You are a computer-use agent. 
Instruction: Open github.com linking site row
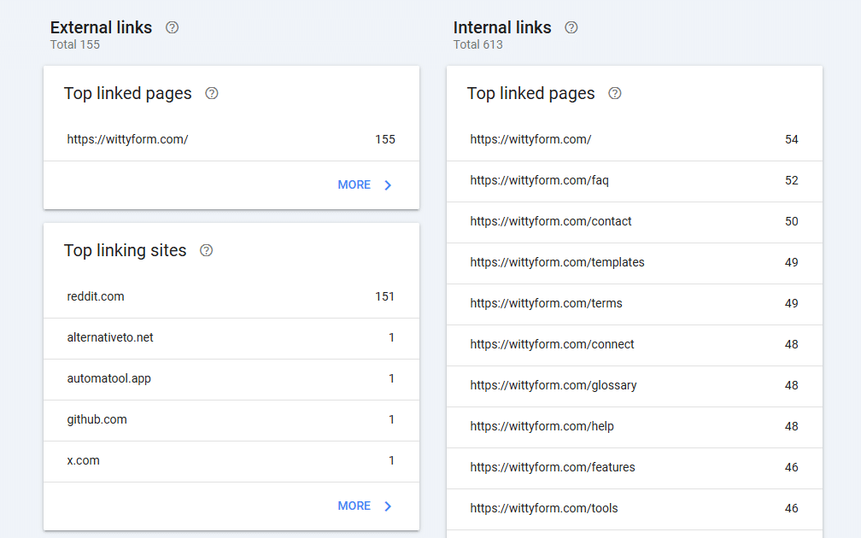[x=231, y=420]
